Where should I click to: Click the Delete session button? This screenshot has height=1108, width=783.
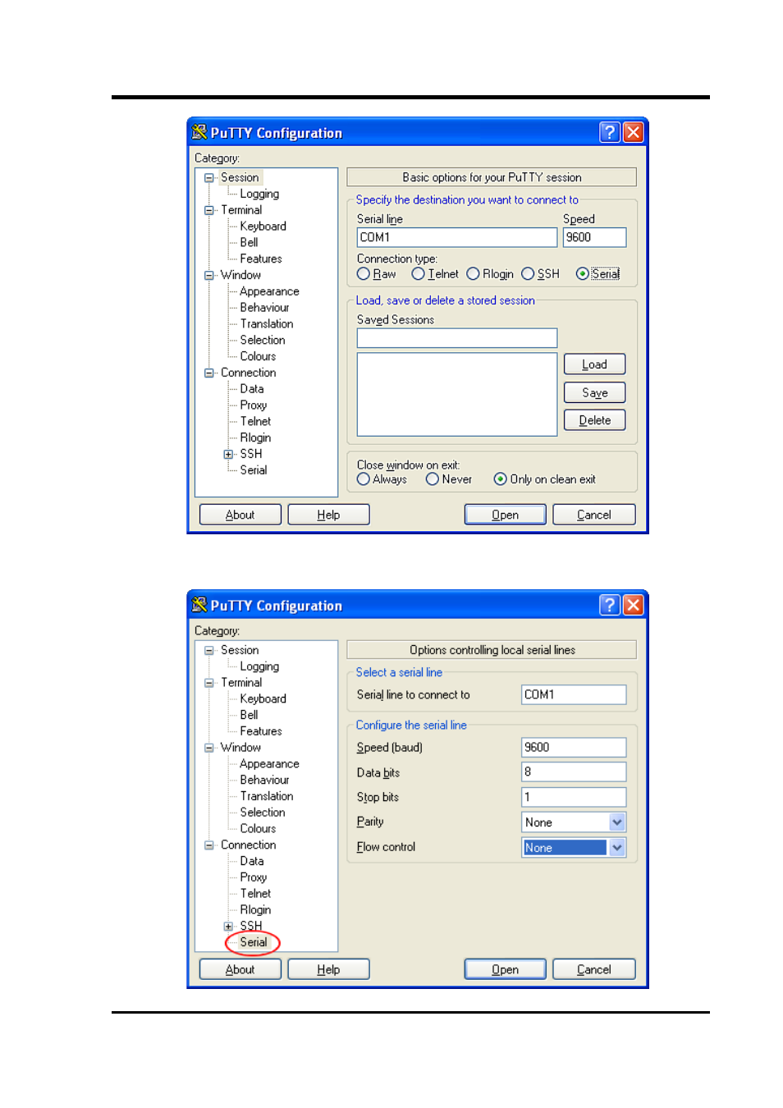click(594, 420)
